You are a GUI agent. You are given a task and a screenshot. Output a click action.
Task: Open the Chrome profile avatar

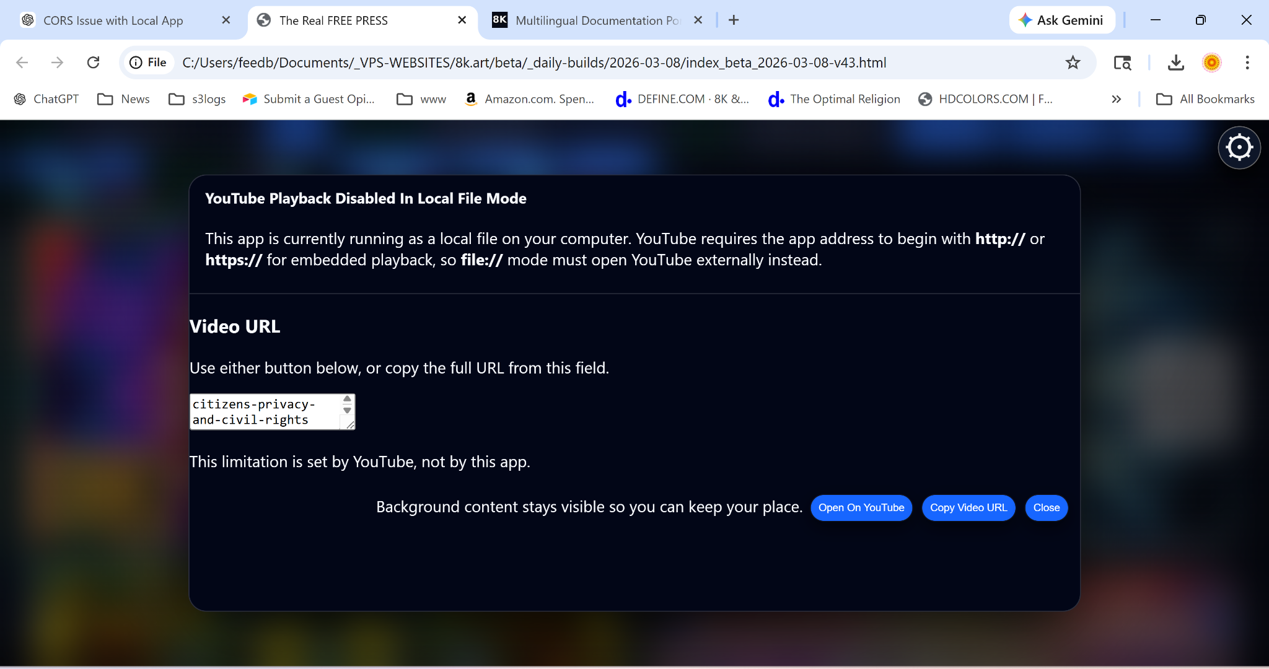coord(1211,63)
